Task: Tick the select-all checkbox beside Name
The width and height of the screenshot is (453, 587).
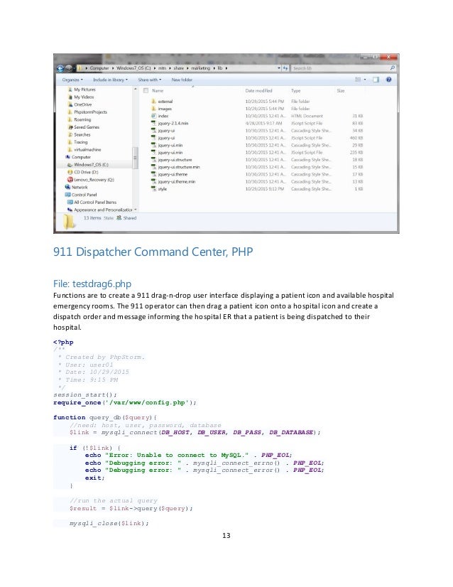Action: [x=146, y=90]
